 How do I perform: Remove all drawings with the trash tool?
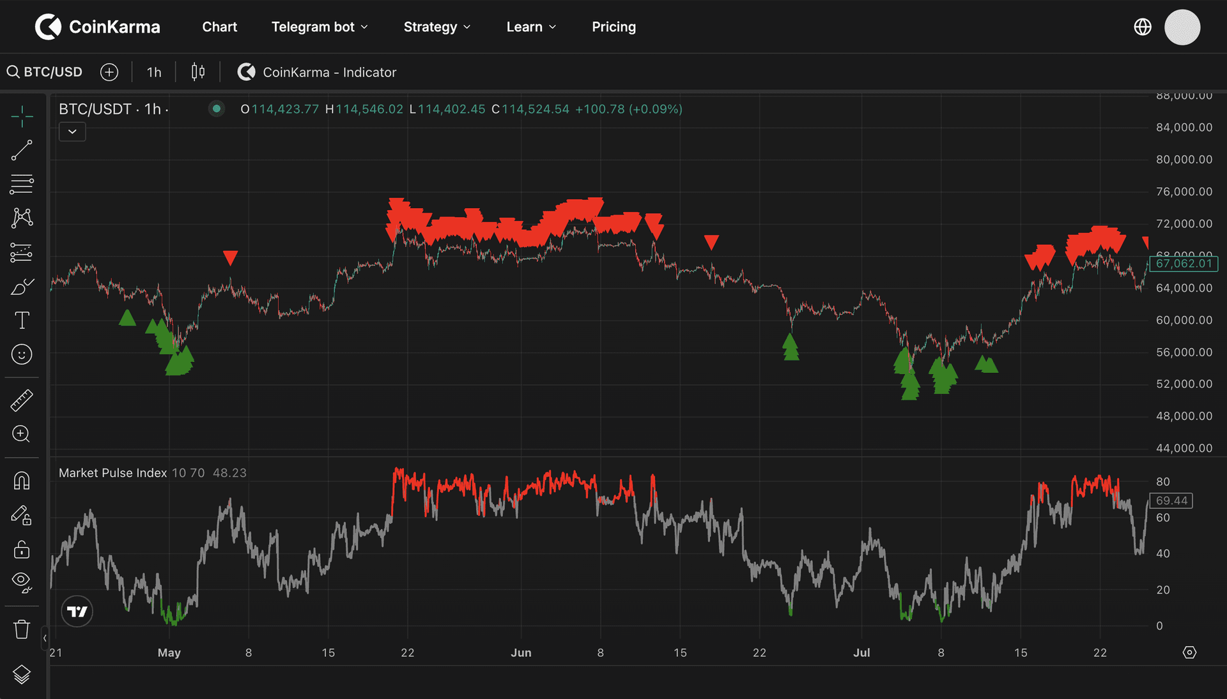click(22, 629)
